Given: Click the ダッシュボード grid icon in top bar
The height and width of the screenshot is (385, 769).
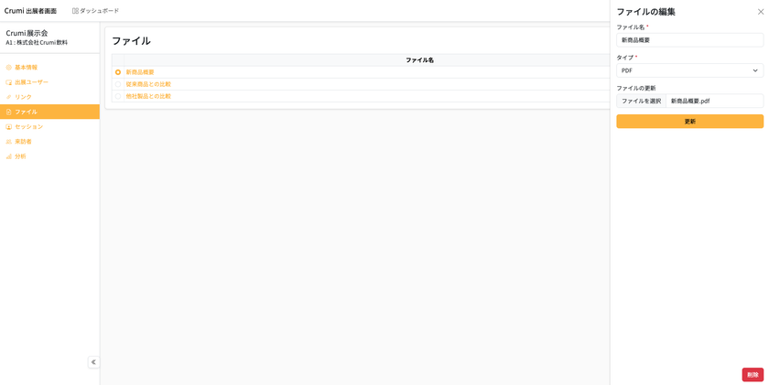Looking at the screenshot, I should click(x=75, y=11).
